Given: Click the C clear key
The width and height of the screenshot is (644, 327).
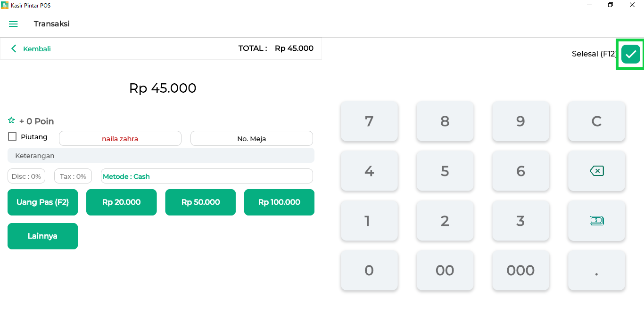Looking at the screenshot, I should tap(596, 121).
